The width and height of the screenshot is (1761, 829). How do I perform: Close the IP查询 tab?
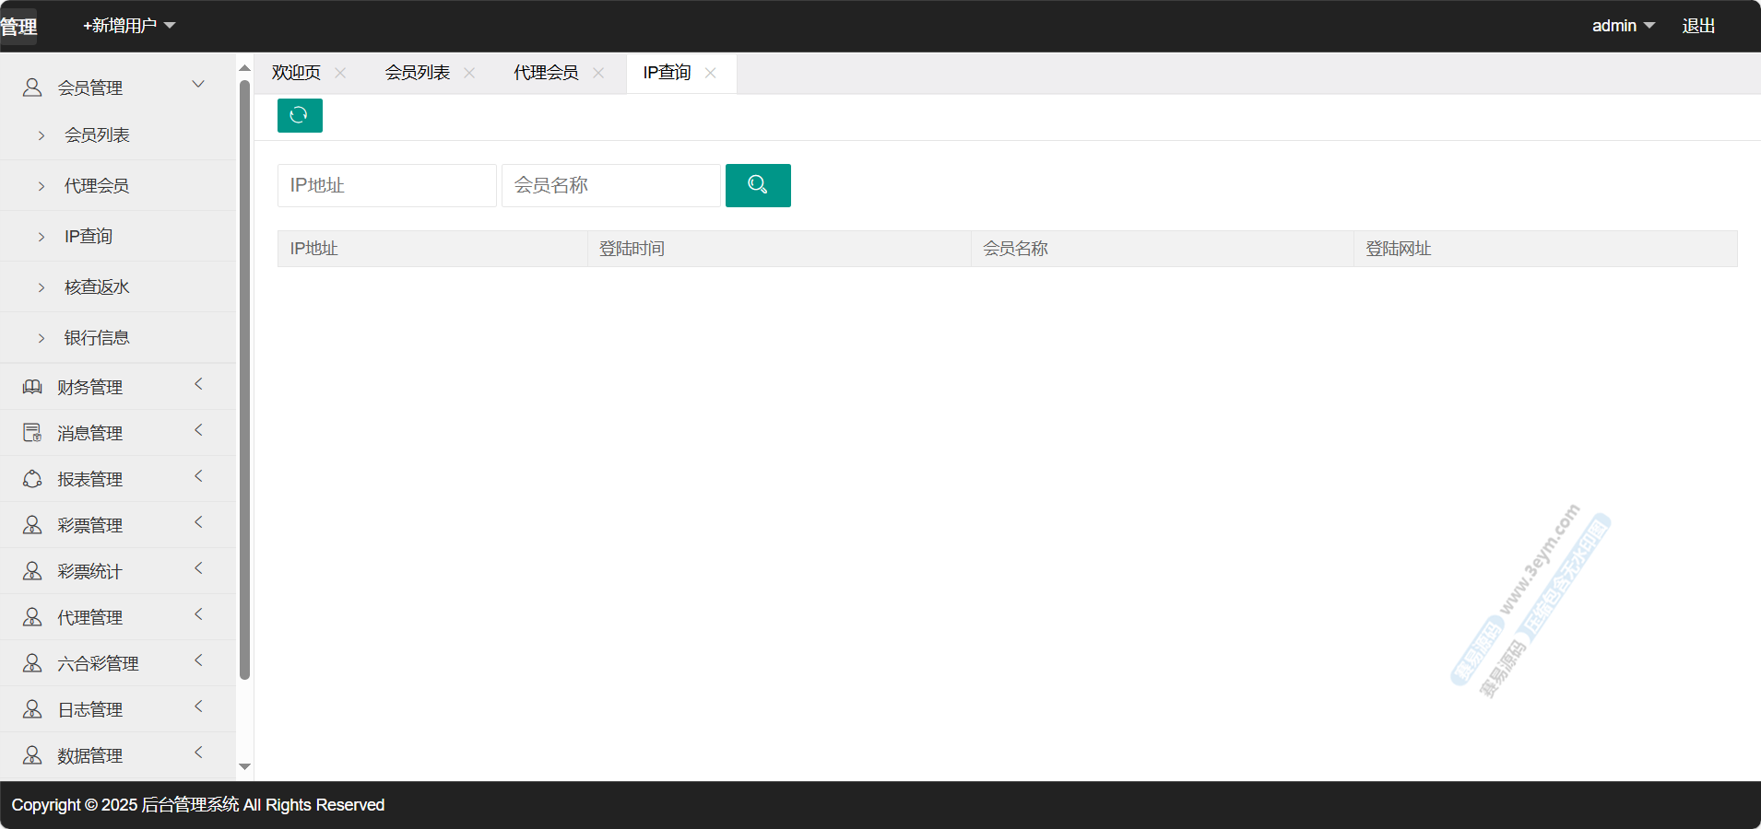[x=710, y=73]
